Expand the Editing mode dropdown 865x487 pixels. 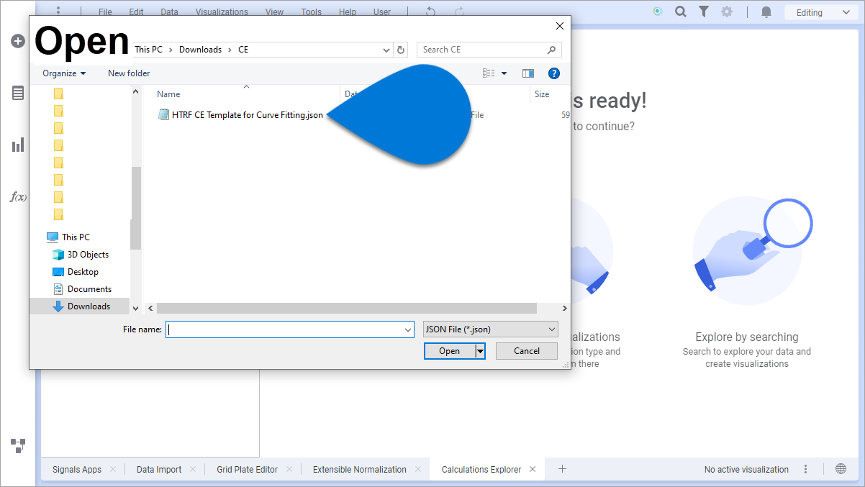818,12
